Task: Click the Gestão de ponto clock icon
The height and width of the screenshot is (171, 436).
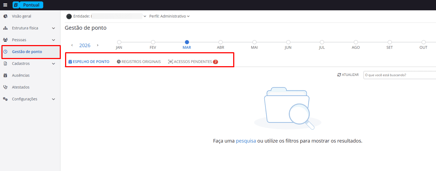Action: 5,52
